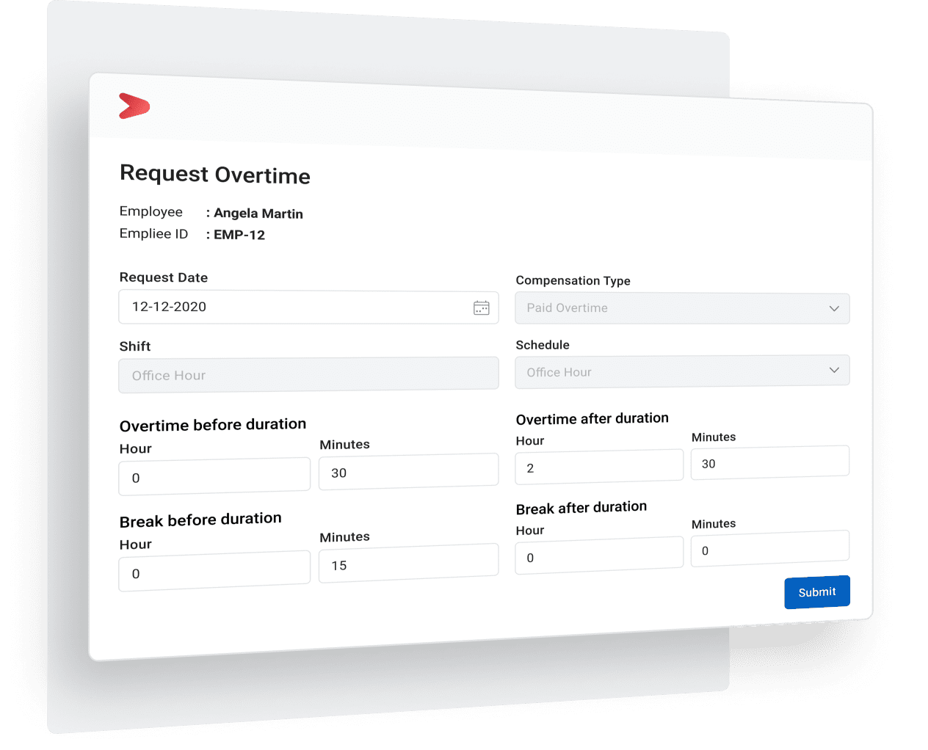
Task: Focus Break after duration Hour field
Action: [599, 556]
